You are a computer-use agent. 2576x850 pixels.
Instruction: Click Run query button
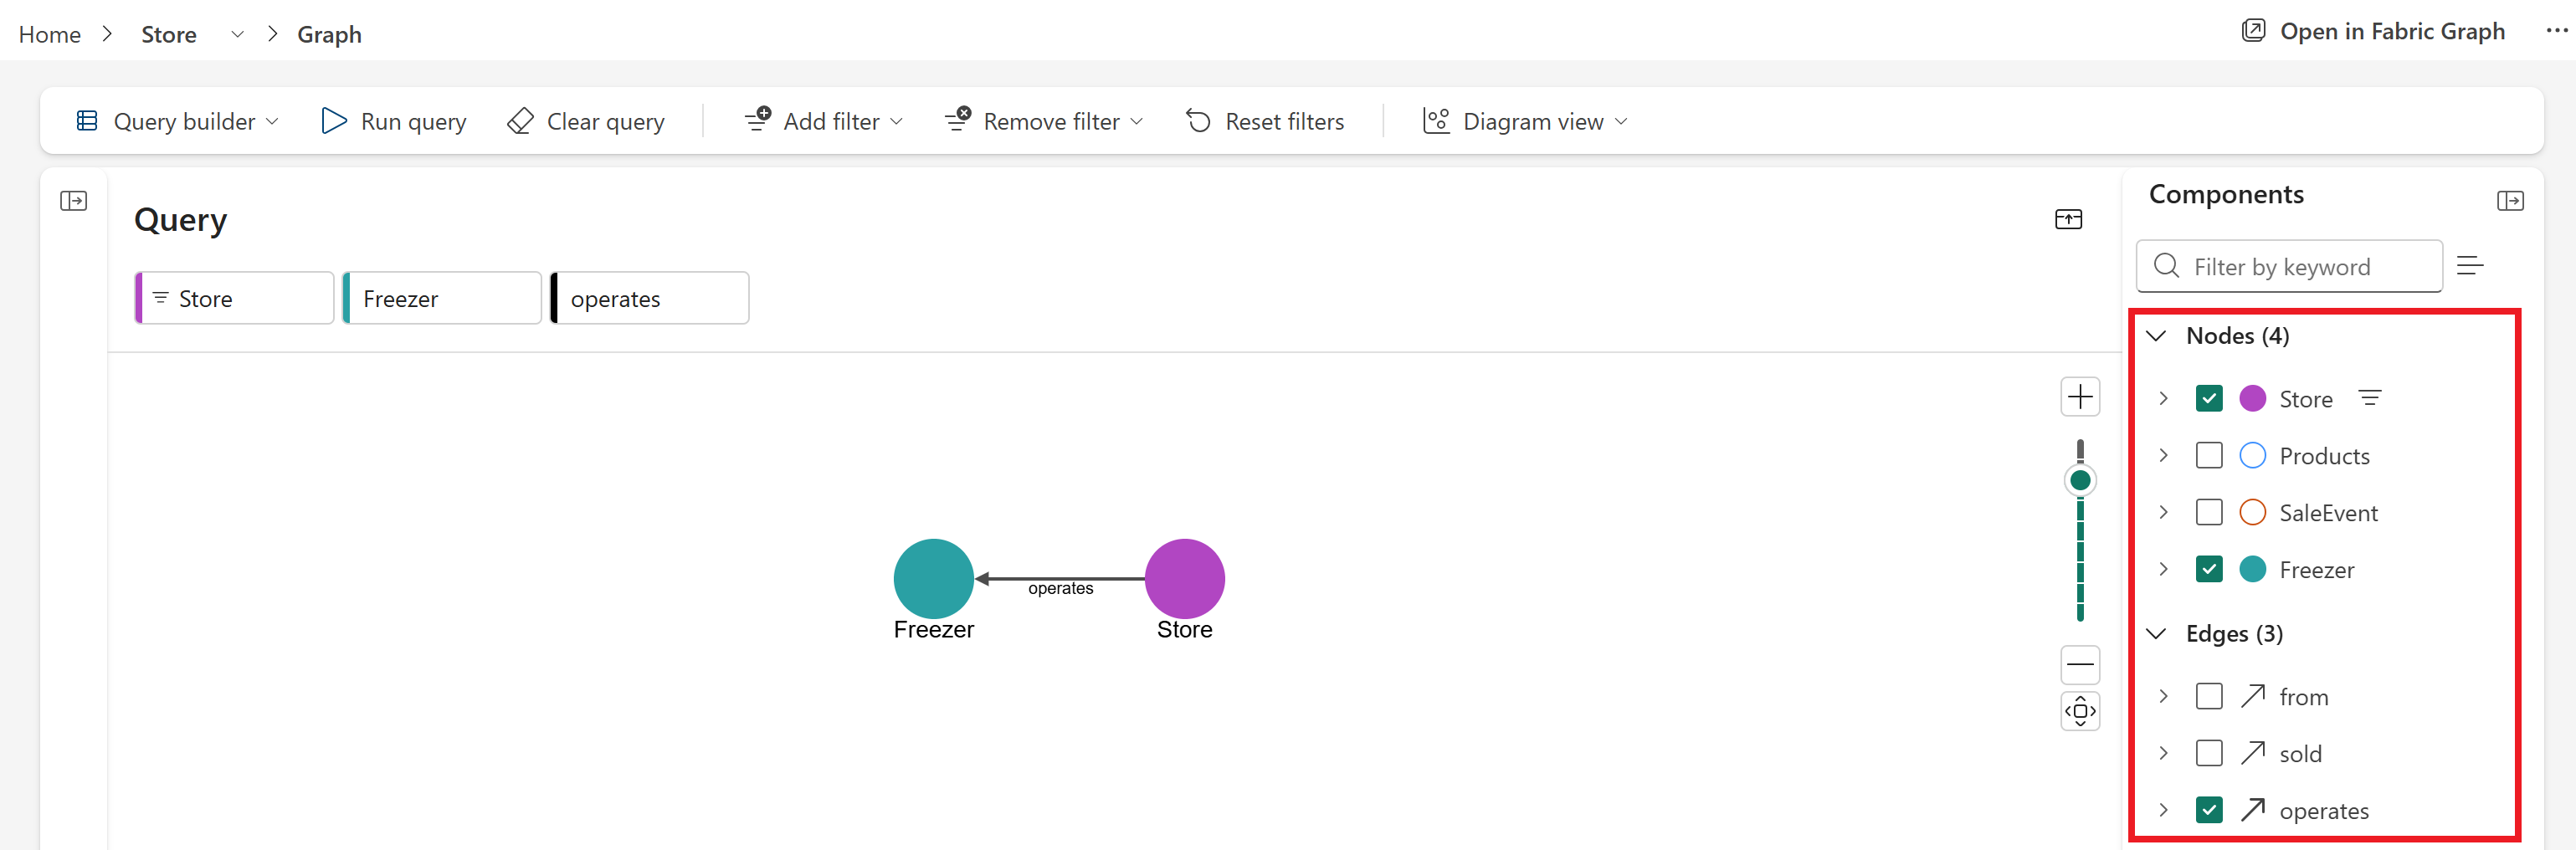tap(393, 121)
